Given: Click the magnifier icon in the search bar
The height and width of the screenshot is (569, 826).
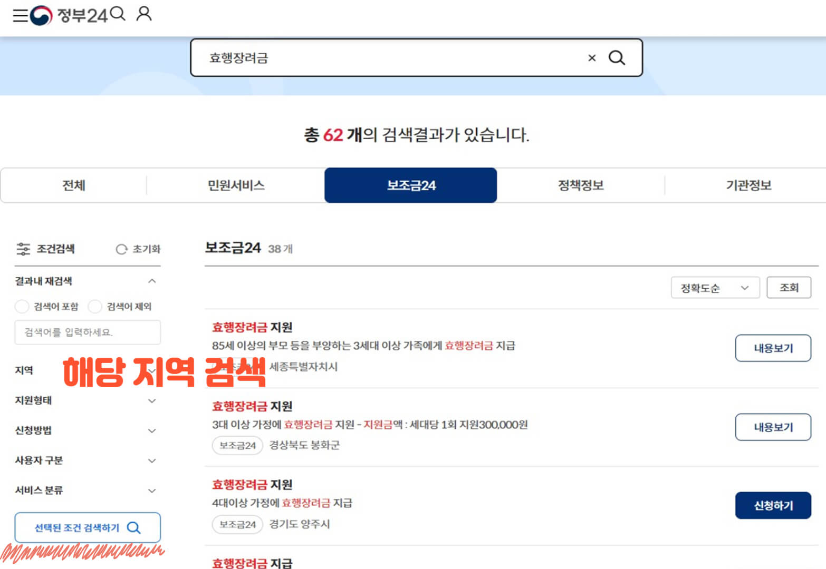Looking at the screenshot, I should tap(617, 58).
